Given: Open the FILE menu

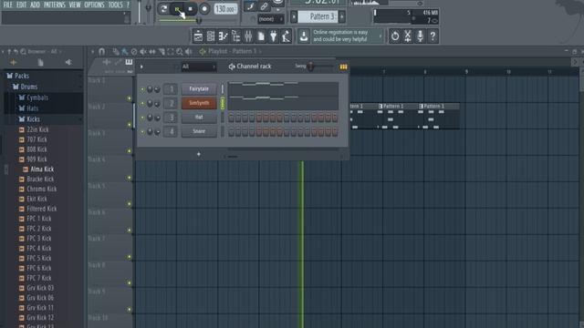Looking at the screenshot, I should pos(8,5).
